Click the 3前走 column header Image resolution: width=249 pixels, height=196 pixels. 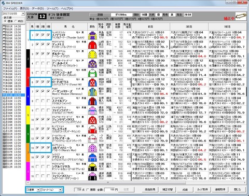tap(227, 26)
